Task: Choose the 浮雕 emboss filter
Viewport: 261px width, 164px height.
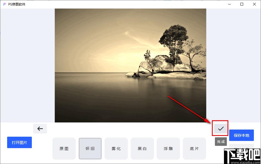Action: [168, 149]
